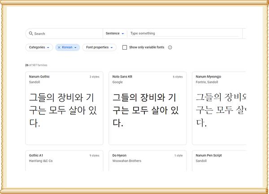Click 'Woowahan Brothers' author text
The image size is (269, 194).
tap(127, 161)
